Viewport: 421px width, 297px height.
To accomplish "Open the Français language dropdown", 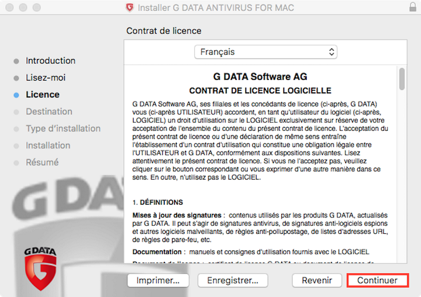I will point(265,52).
